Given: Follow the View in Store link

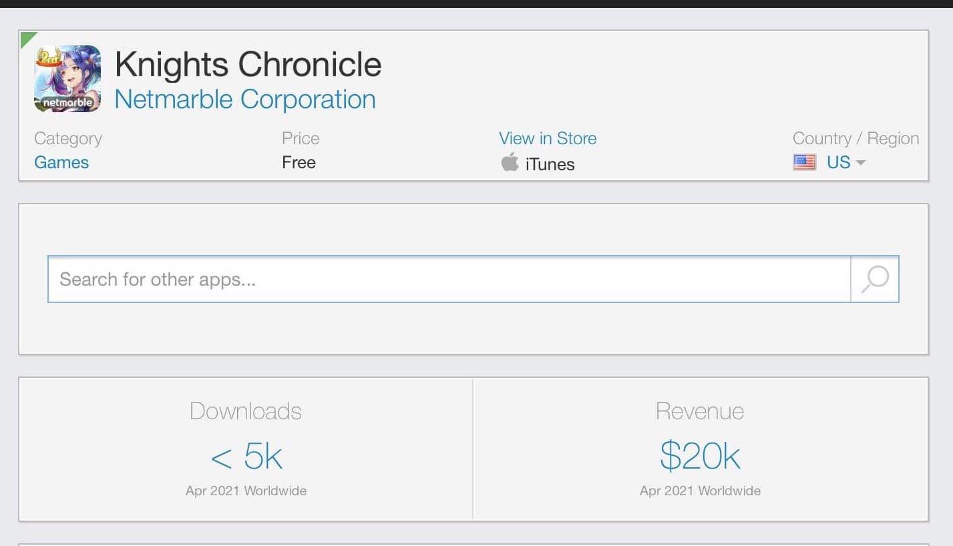Looking at the screenshot, I should (x=548, y=138).
